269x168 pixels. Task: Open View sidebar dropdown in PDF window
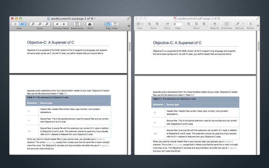pyautogui.click(x=140, y=24)
